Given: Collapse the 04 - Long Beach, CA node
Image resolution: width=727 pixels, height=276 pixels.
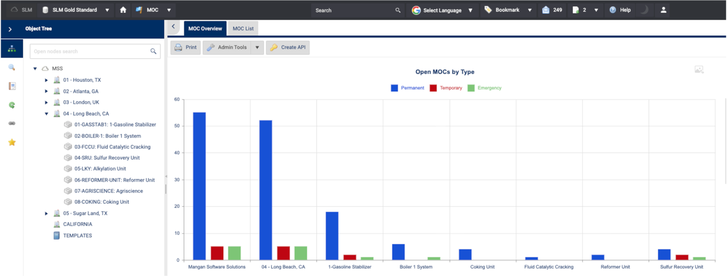Looking at the screenshot, I should (46, 114).
